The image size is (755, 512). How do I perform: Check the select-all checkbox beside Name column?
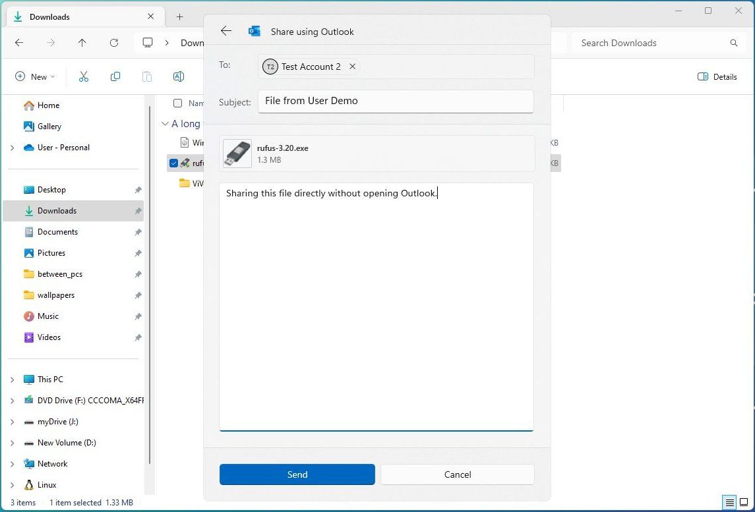click(177, 103)
